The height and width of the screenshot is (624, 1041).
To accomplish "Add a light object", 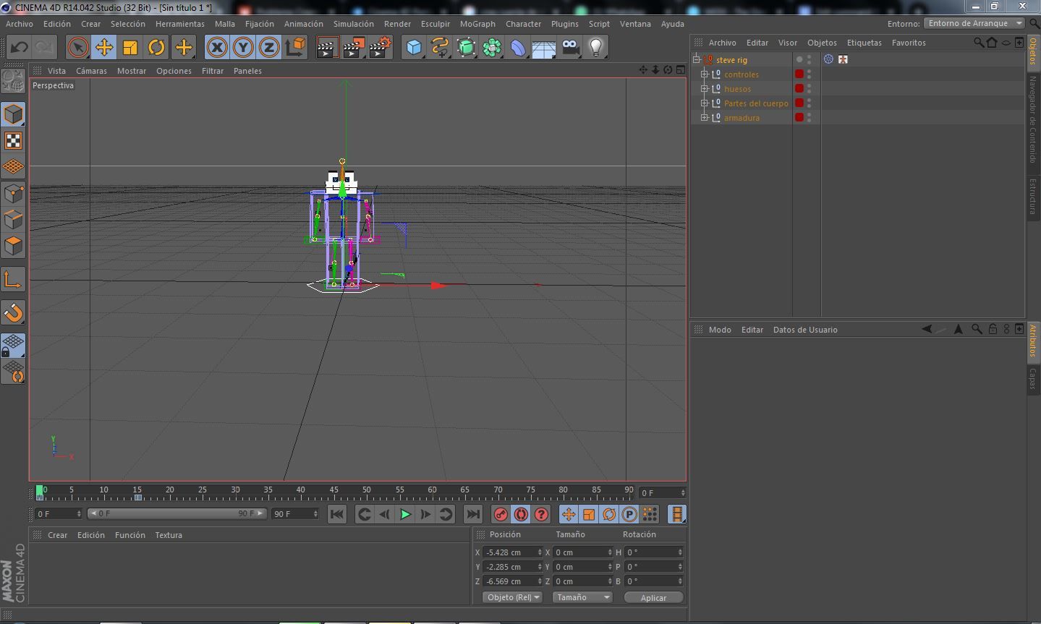I will coord(596,48).
